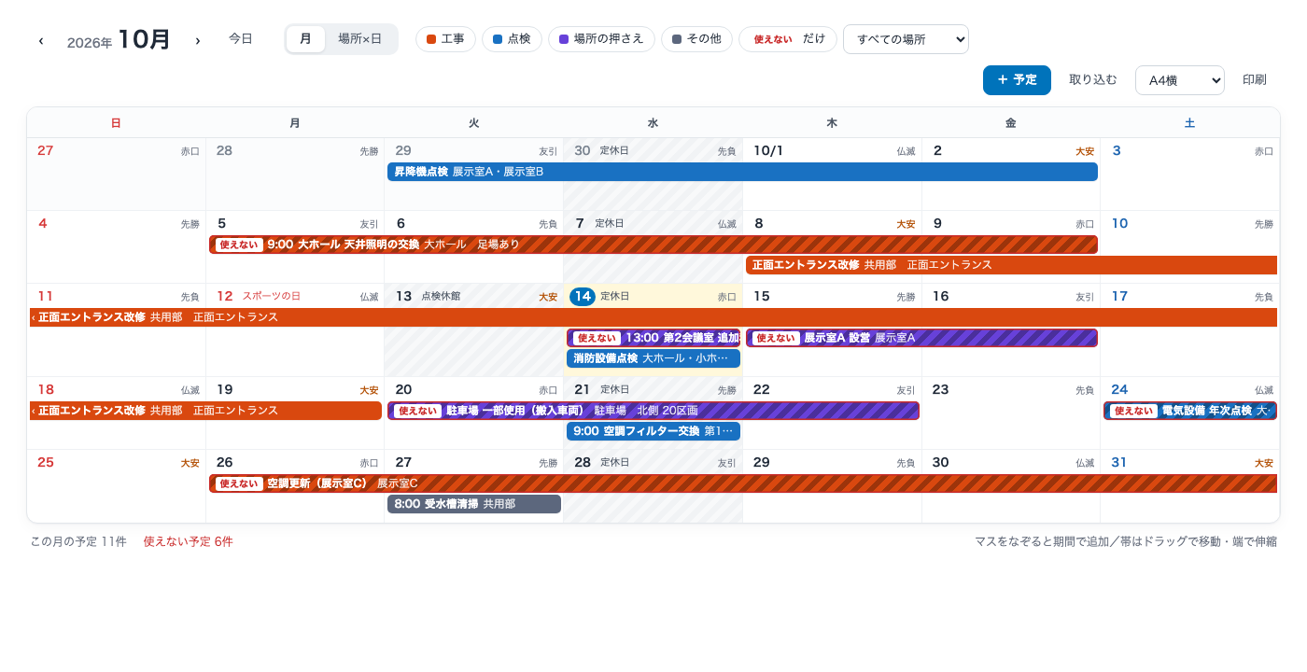Open the A4横 paper size dropdown
Screen dimensions: 1307x672
pyautogui.click(x=1180, y=80)
